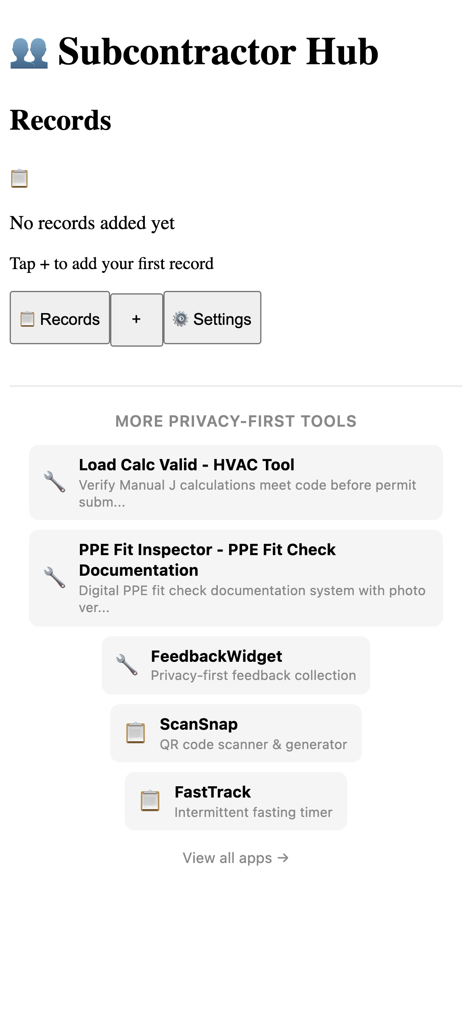Click the gear icon on Settings button
The image size is (472, 1023).
181,319
